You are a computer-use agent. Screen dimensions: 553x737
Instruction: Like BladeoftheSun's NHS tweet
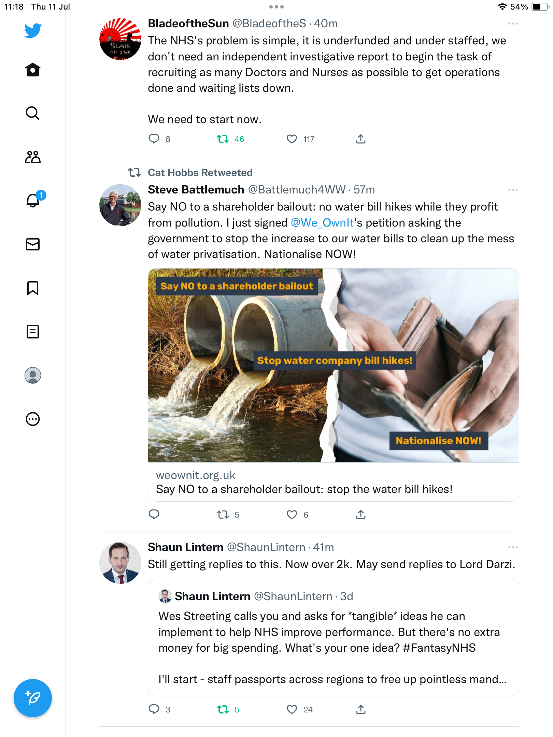coord(292,139)
